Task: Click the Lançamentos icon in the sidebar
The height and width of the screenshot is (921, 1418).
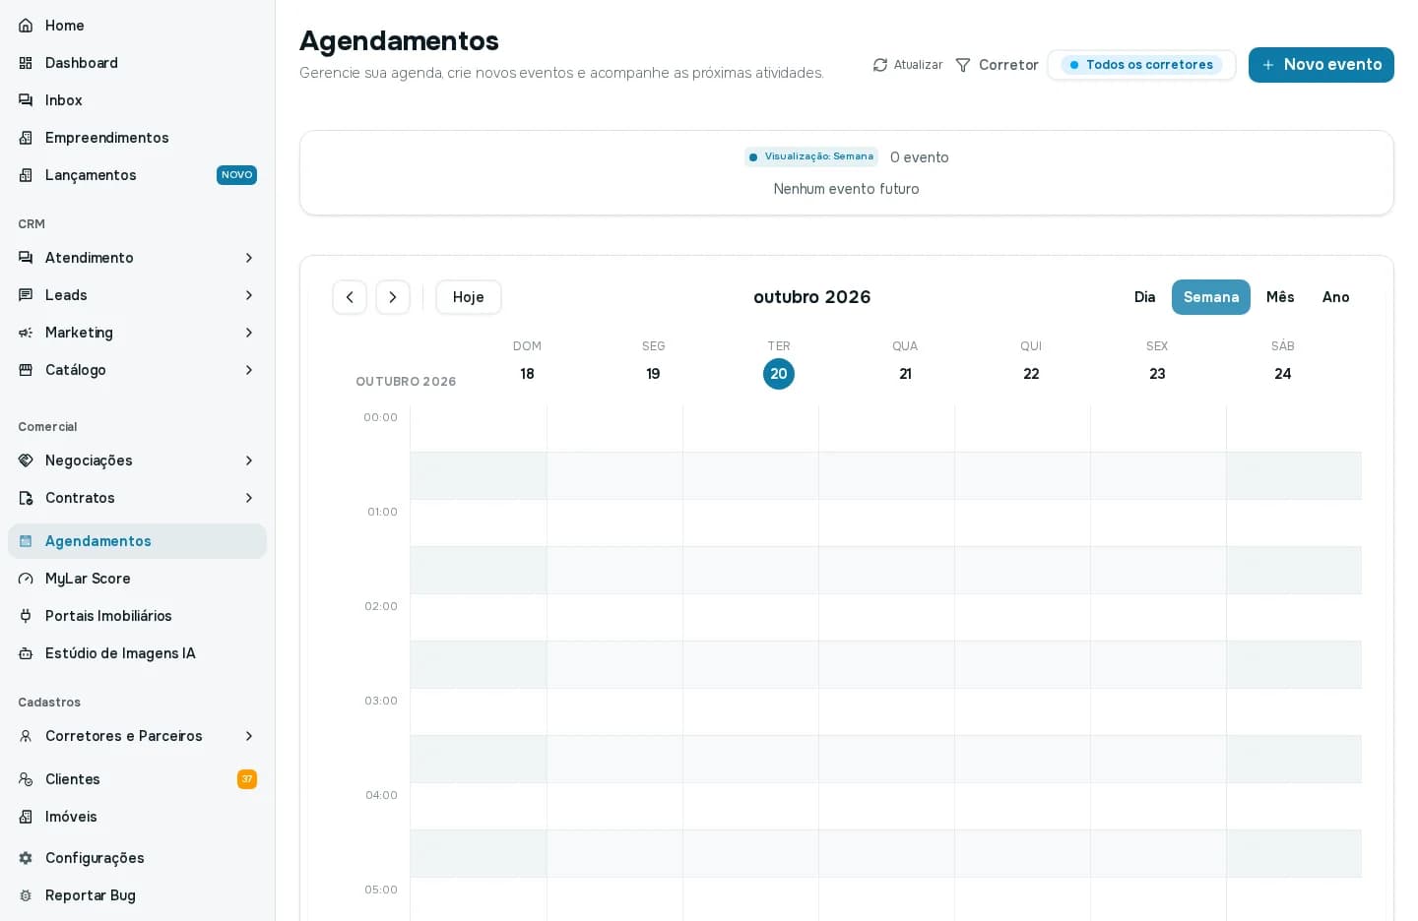Action: 26,175
